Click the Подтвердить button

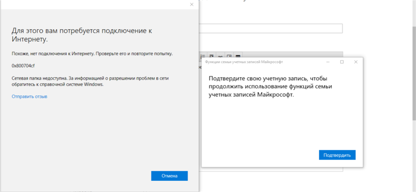337,155
